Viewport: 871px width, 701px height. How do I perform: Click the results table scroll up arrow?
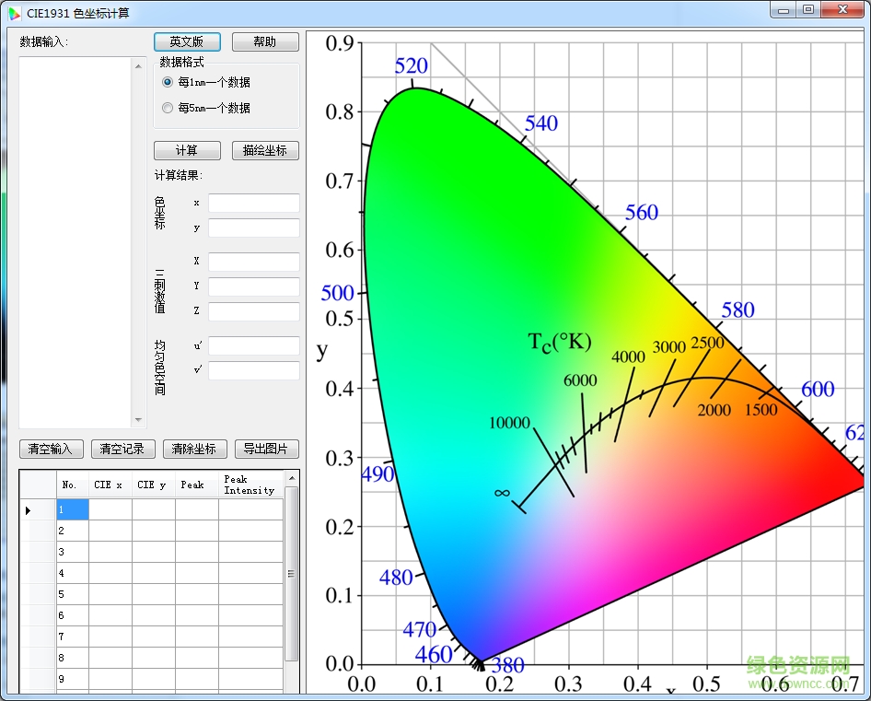click(x=292, y=478)
